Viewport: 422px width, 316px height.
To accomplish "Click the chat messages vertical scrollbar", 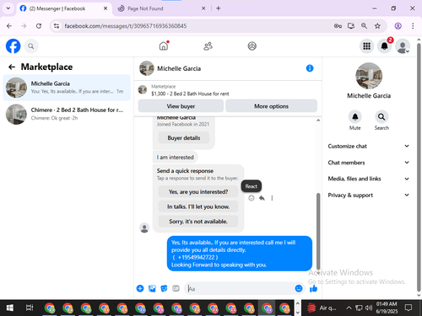I will 318,231.
